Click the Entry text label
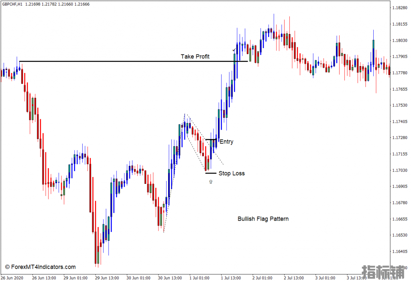This screenshot has width=411, height=282. click(x=226, y=142)
